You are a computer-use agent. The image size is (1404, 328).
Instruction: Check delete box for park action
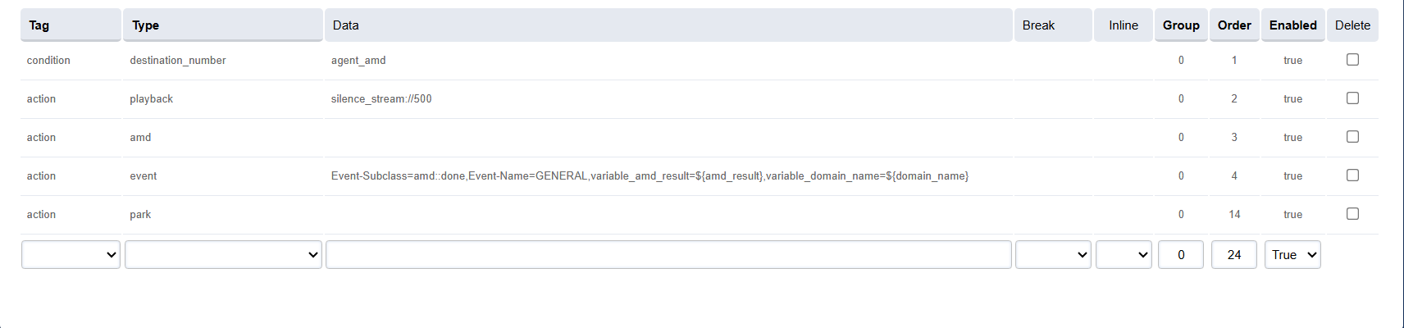point(1352,214)
